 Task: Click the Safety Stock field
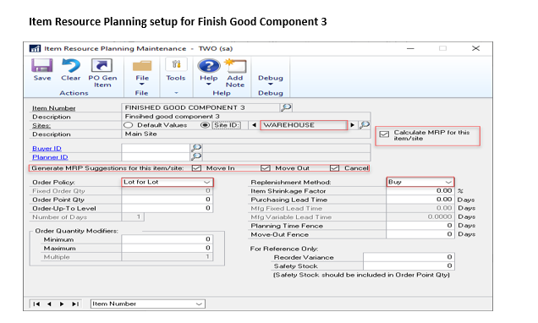[409, 266]
